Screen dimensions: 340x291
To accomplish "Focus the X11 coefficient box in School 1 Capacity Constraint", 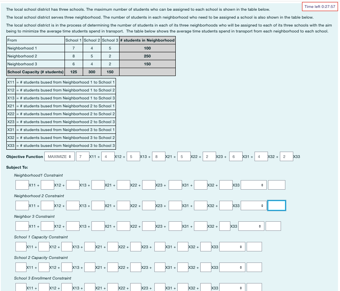I will (x=21, y=247).
